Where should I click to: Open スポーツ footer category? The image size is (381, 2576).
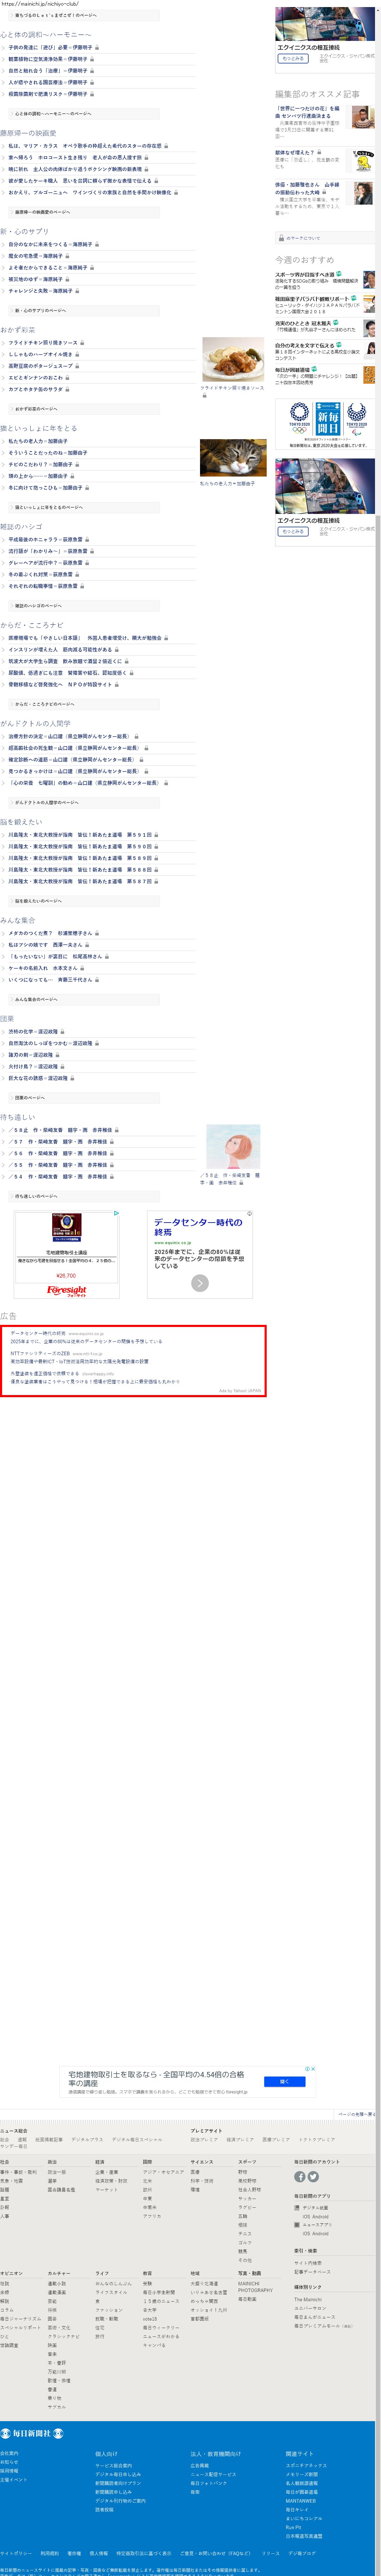tap(247, 2162)
